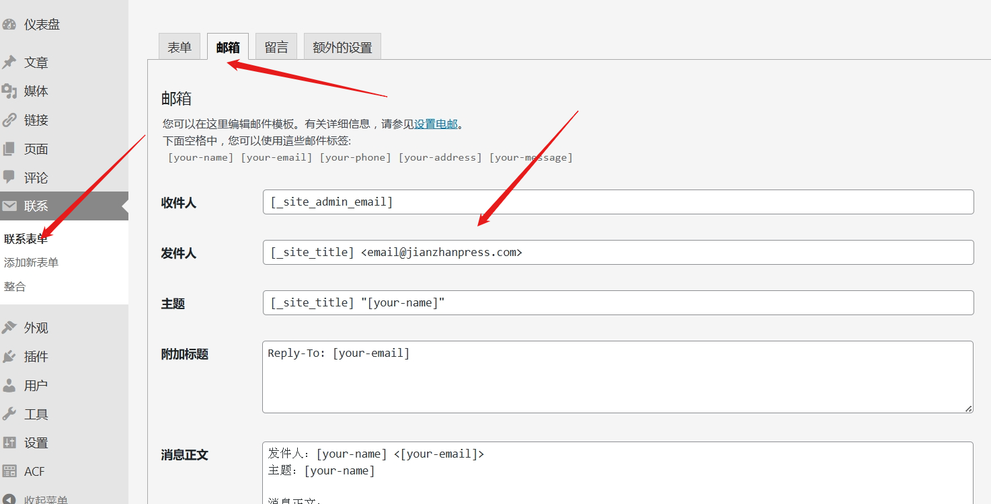Image resolution: width=991 pixels, height=504 pixels.
Task: Click the Plugins plug icon
Action: click(x=9, y=357)
